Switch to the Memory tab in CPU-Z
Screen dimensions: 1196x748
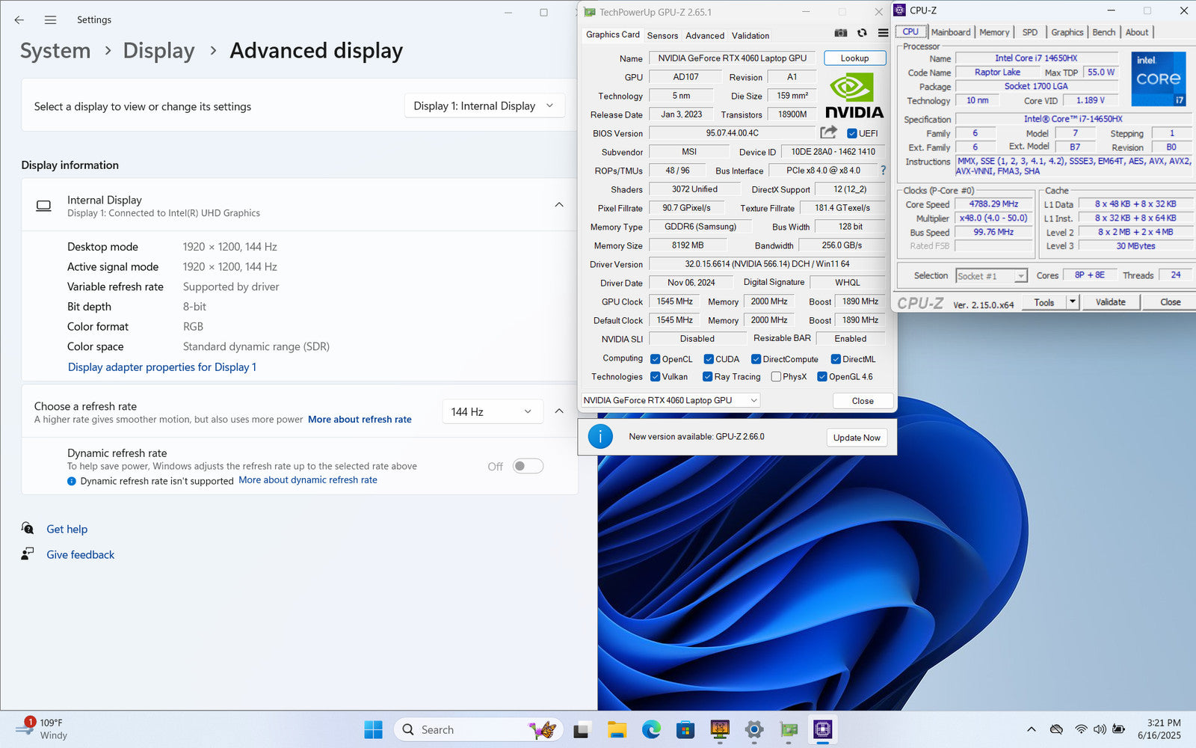[993, 32]
